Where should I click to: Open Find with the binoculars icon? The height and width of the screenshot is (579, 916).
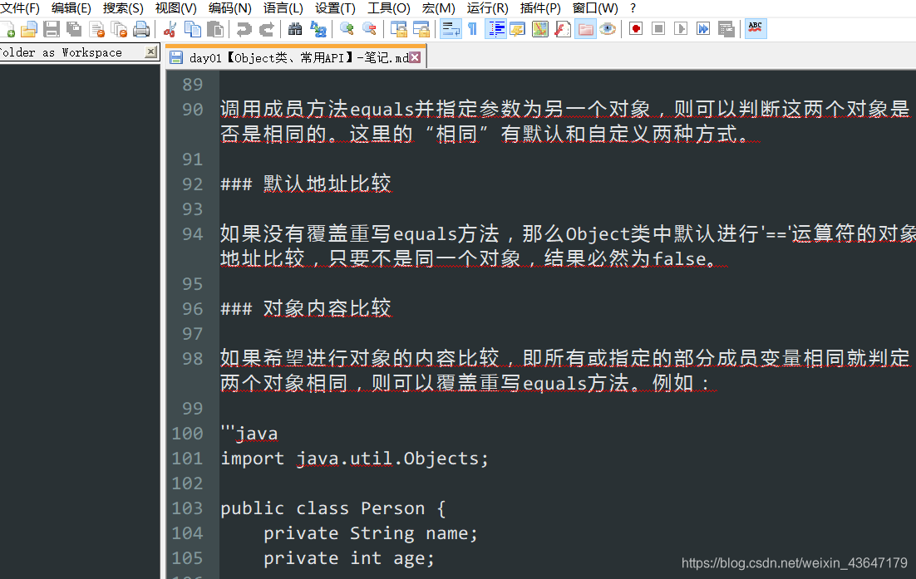tap(296, 28)
